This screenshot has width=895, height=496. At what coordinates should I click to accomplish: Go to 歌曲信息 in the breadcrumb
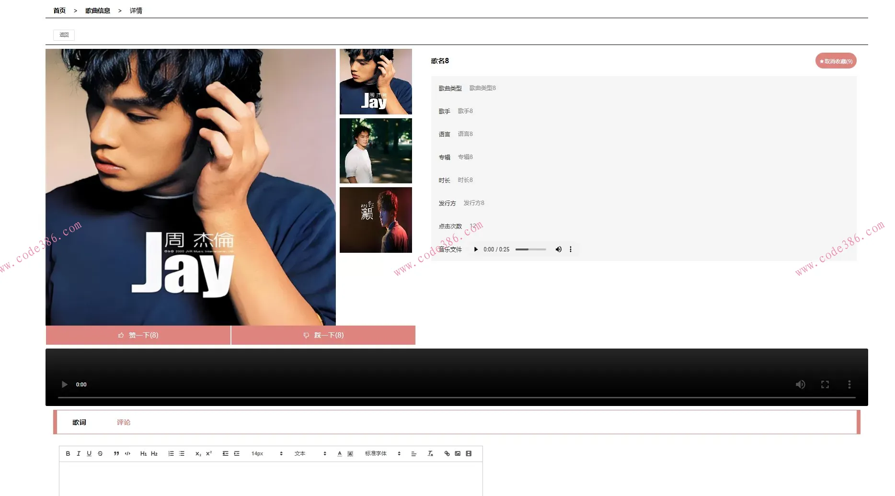click(98, 11)
